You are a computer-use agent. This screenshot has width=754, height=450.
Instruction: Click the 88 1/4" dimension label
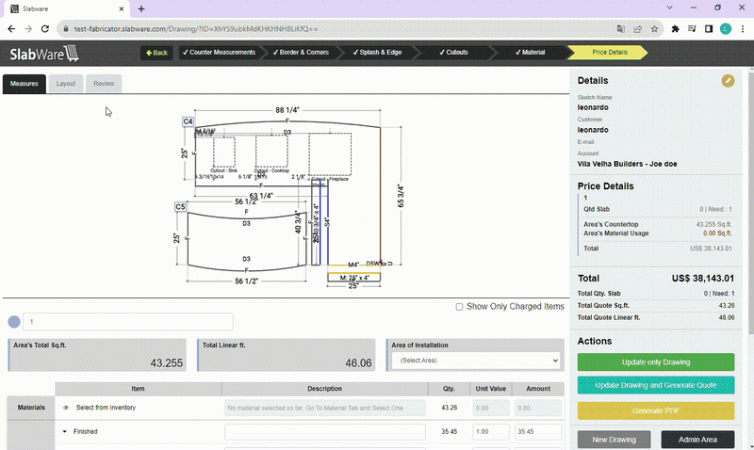[287, 110]
